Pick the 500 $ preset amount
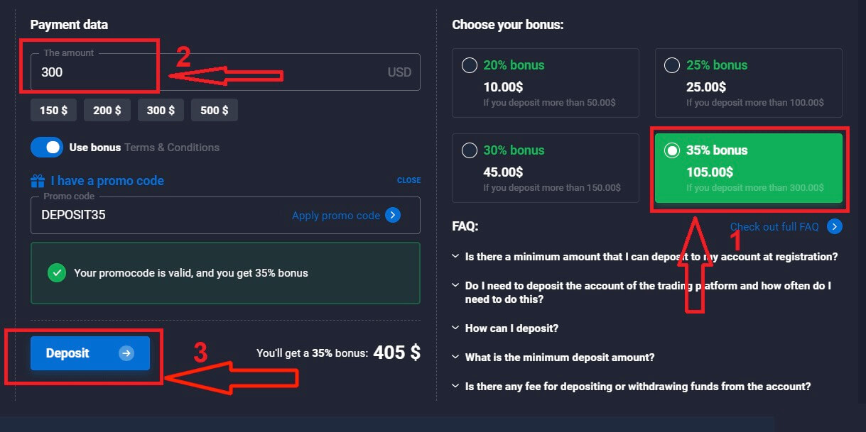The width and height of the screenshot is (866, 432). pos(214,110)
